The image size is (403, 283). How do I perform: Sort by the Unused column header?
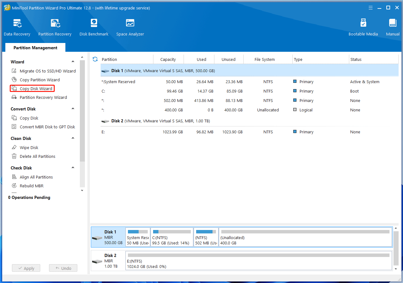pos(229,59)
